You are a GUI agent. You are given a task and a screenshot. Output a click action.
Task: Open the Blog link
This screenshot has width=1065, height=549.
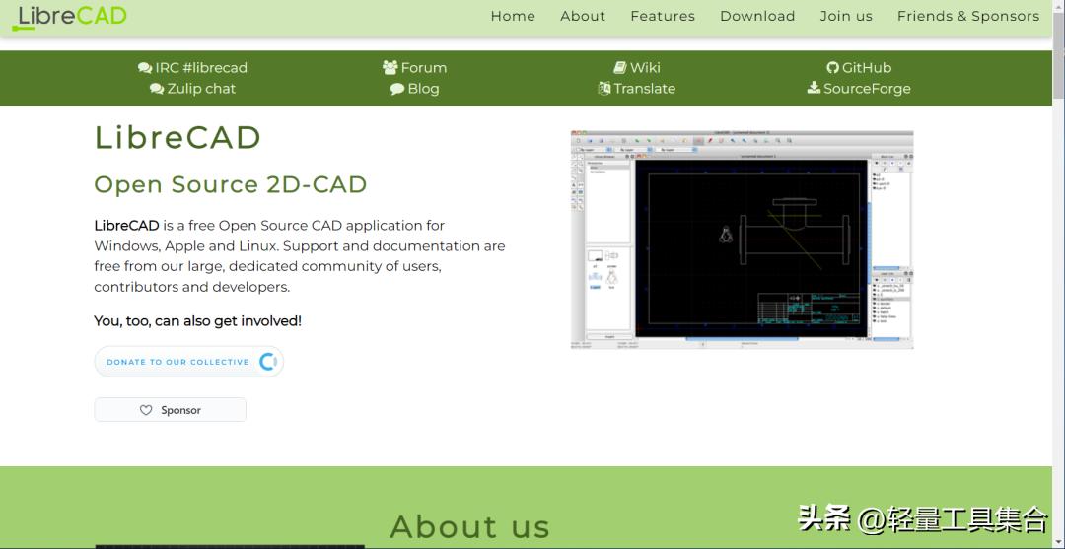(423, 89)
